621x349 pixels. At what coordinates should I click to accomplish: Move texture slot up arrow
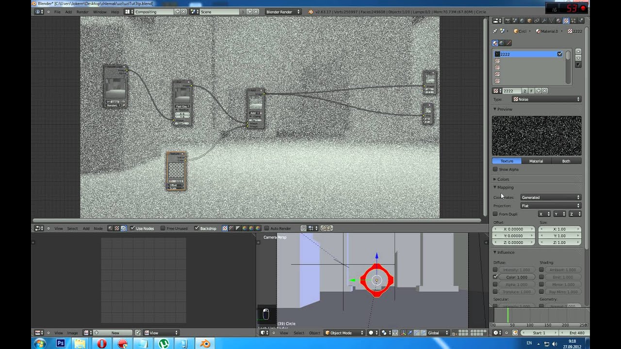[x=578, y=51]
